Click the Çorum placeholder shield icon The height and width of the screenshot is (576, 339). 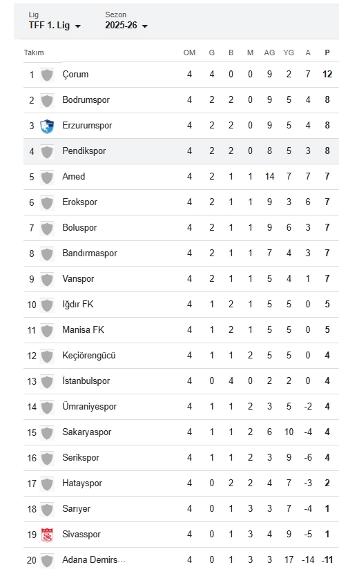click(x=47, y=75)
